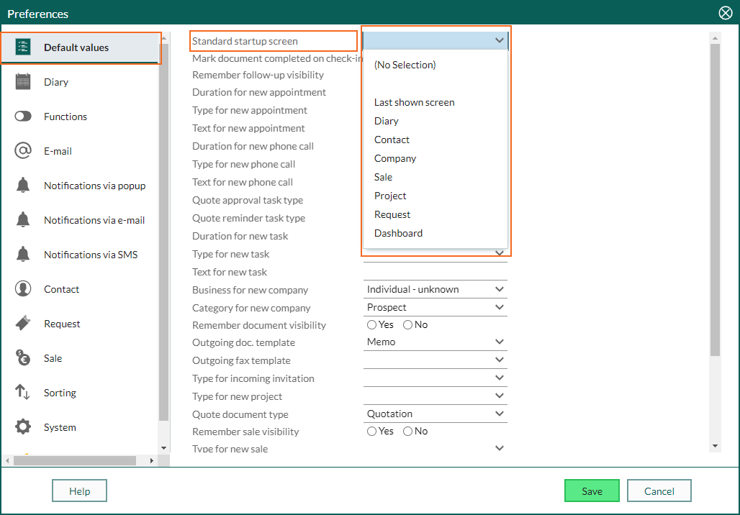The width and height of the screenshot is (740, 515).
Task: Choose Dashboard from the startup screen list
Action: pos(398,233)
